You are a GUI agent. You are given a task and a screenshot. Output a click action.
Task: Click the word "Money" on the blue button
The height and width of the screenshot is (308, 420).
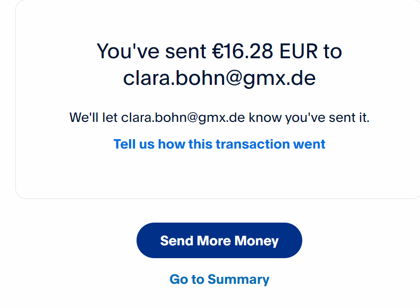pos(256,241)
